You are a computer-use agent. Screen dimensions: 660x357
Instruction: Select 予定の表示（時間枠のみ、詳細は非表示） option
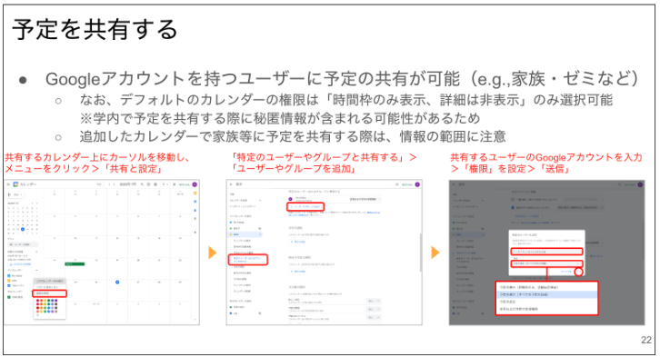point(546,287)
